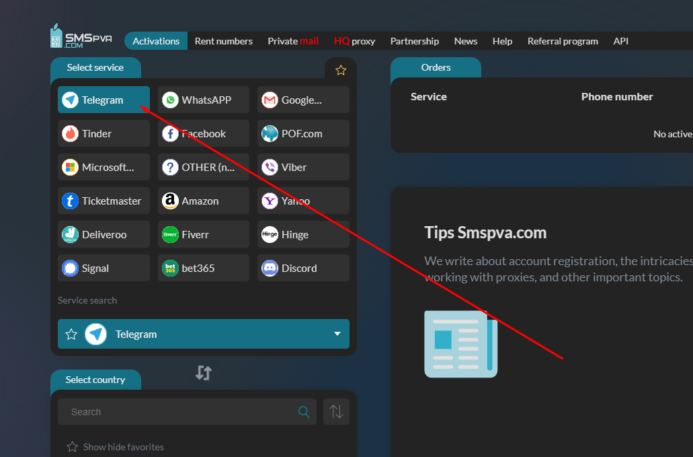Click the Service search label
The height and width of the screenshot is (457, 693).
pos(87,300)
